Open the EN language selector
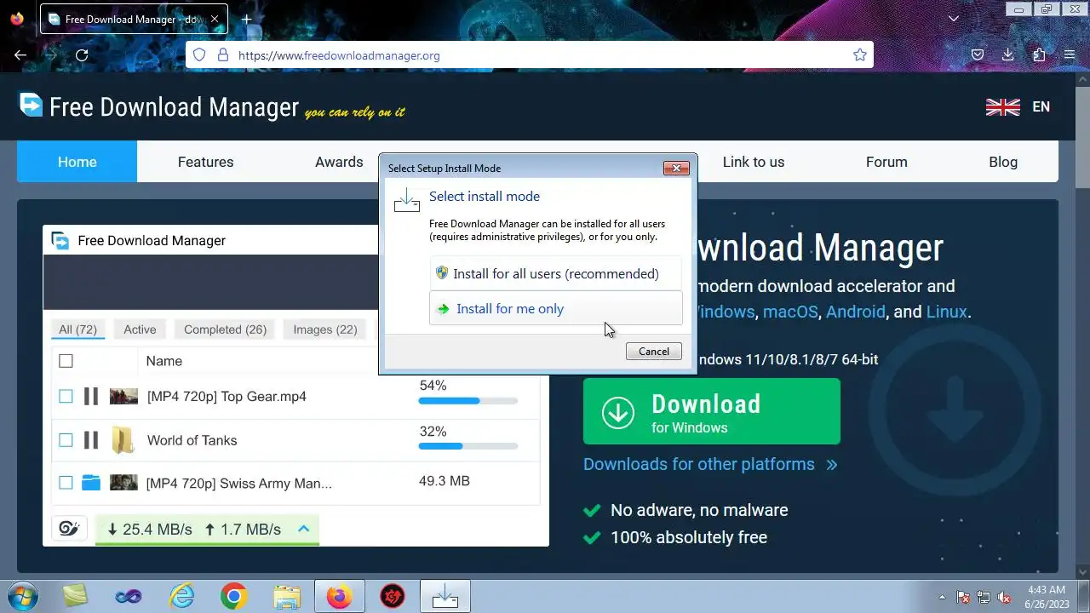 tap(1041, 106)
